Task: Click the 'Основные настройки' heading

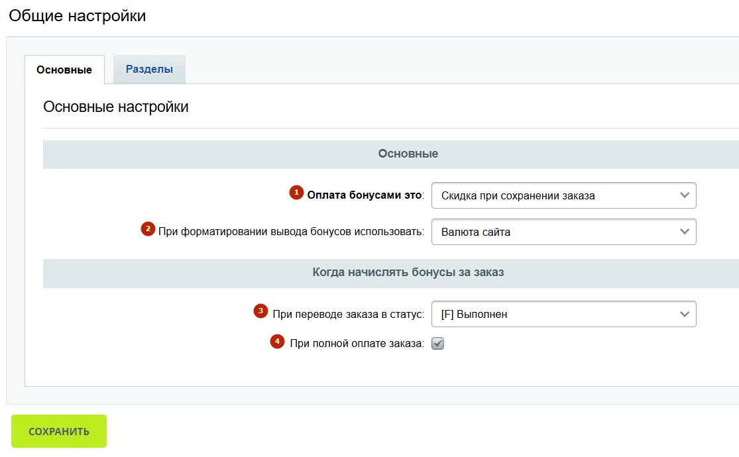Action: click(116, 107)
